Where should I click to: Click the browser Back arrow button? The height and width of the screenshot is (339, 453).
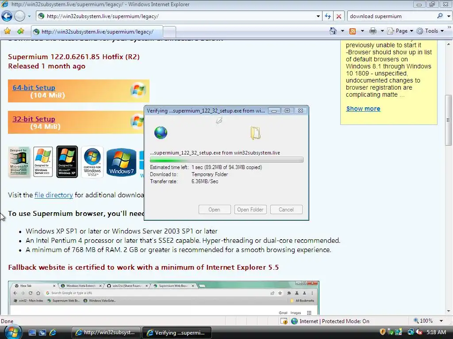[7, 16]
